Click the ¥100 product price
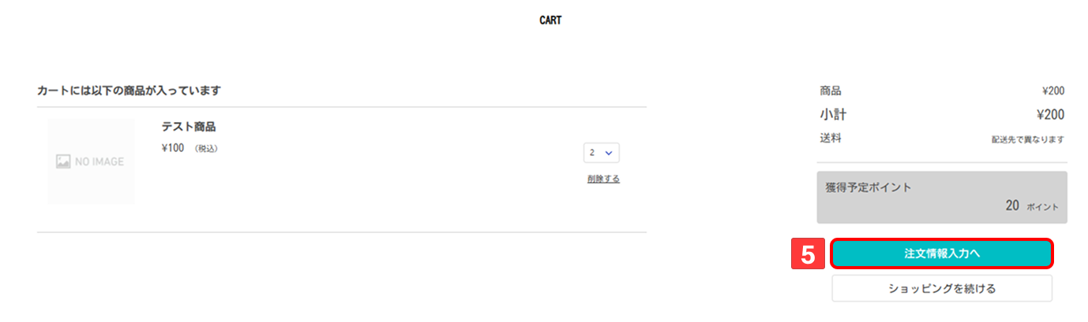The image size is (1088, 322). click(x=172, y=147)
